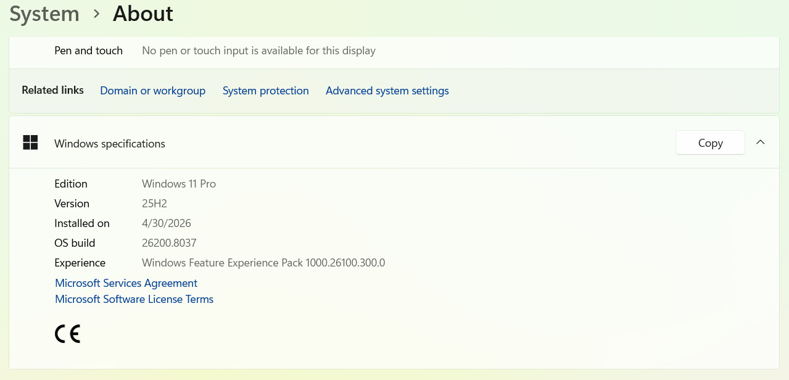Viewport: 789px width, 380px height.
Task: Click the Experience label
Action: tap(80, 263)
